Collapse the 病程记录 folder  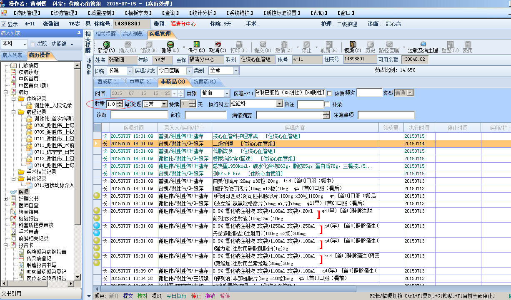click(x=13, y=112)
